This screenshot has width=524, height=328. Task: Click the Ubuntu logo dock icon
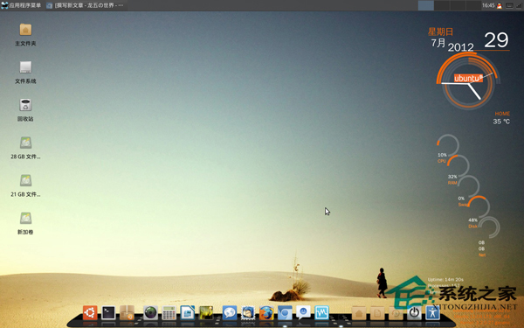90,312
